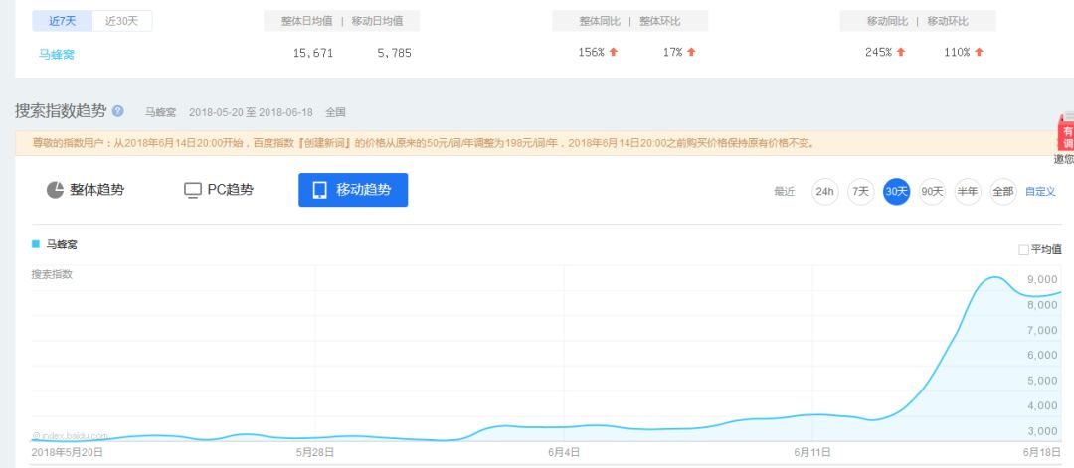Click the 全国 region label
This screenshot has width=1074, height=468.
[336, 112]
